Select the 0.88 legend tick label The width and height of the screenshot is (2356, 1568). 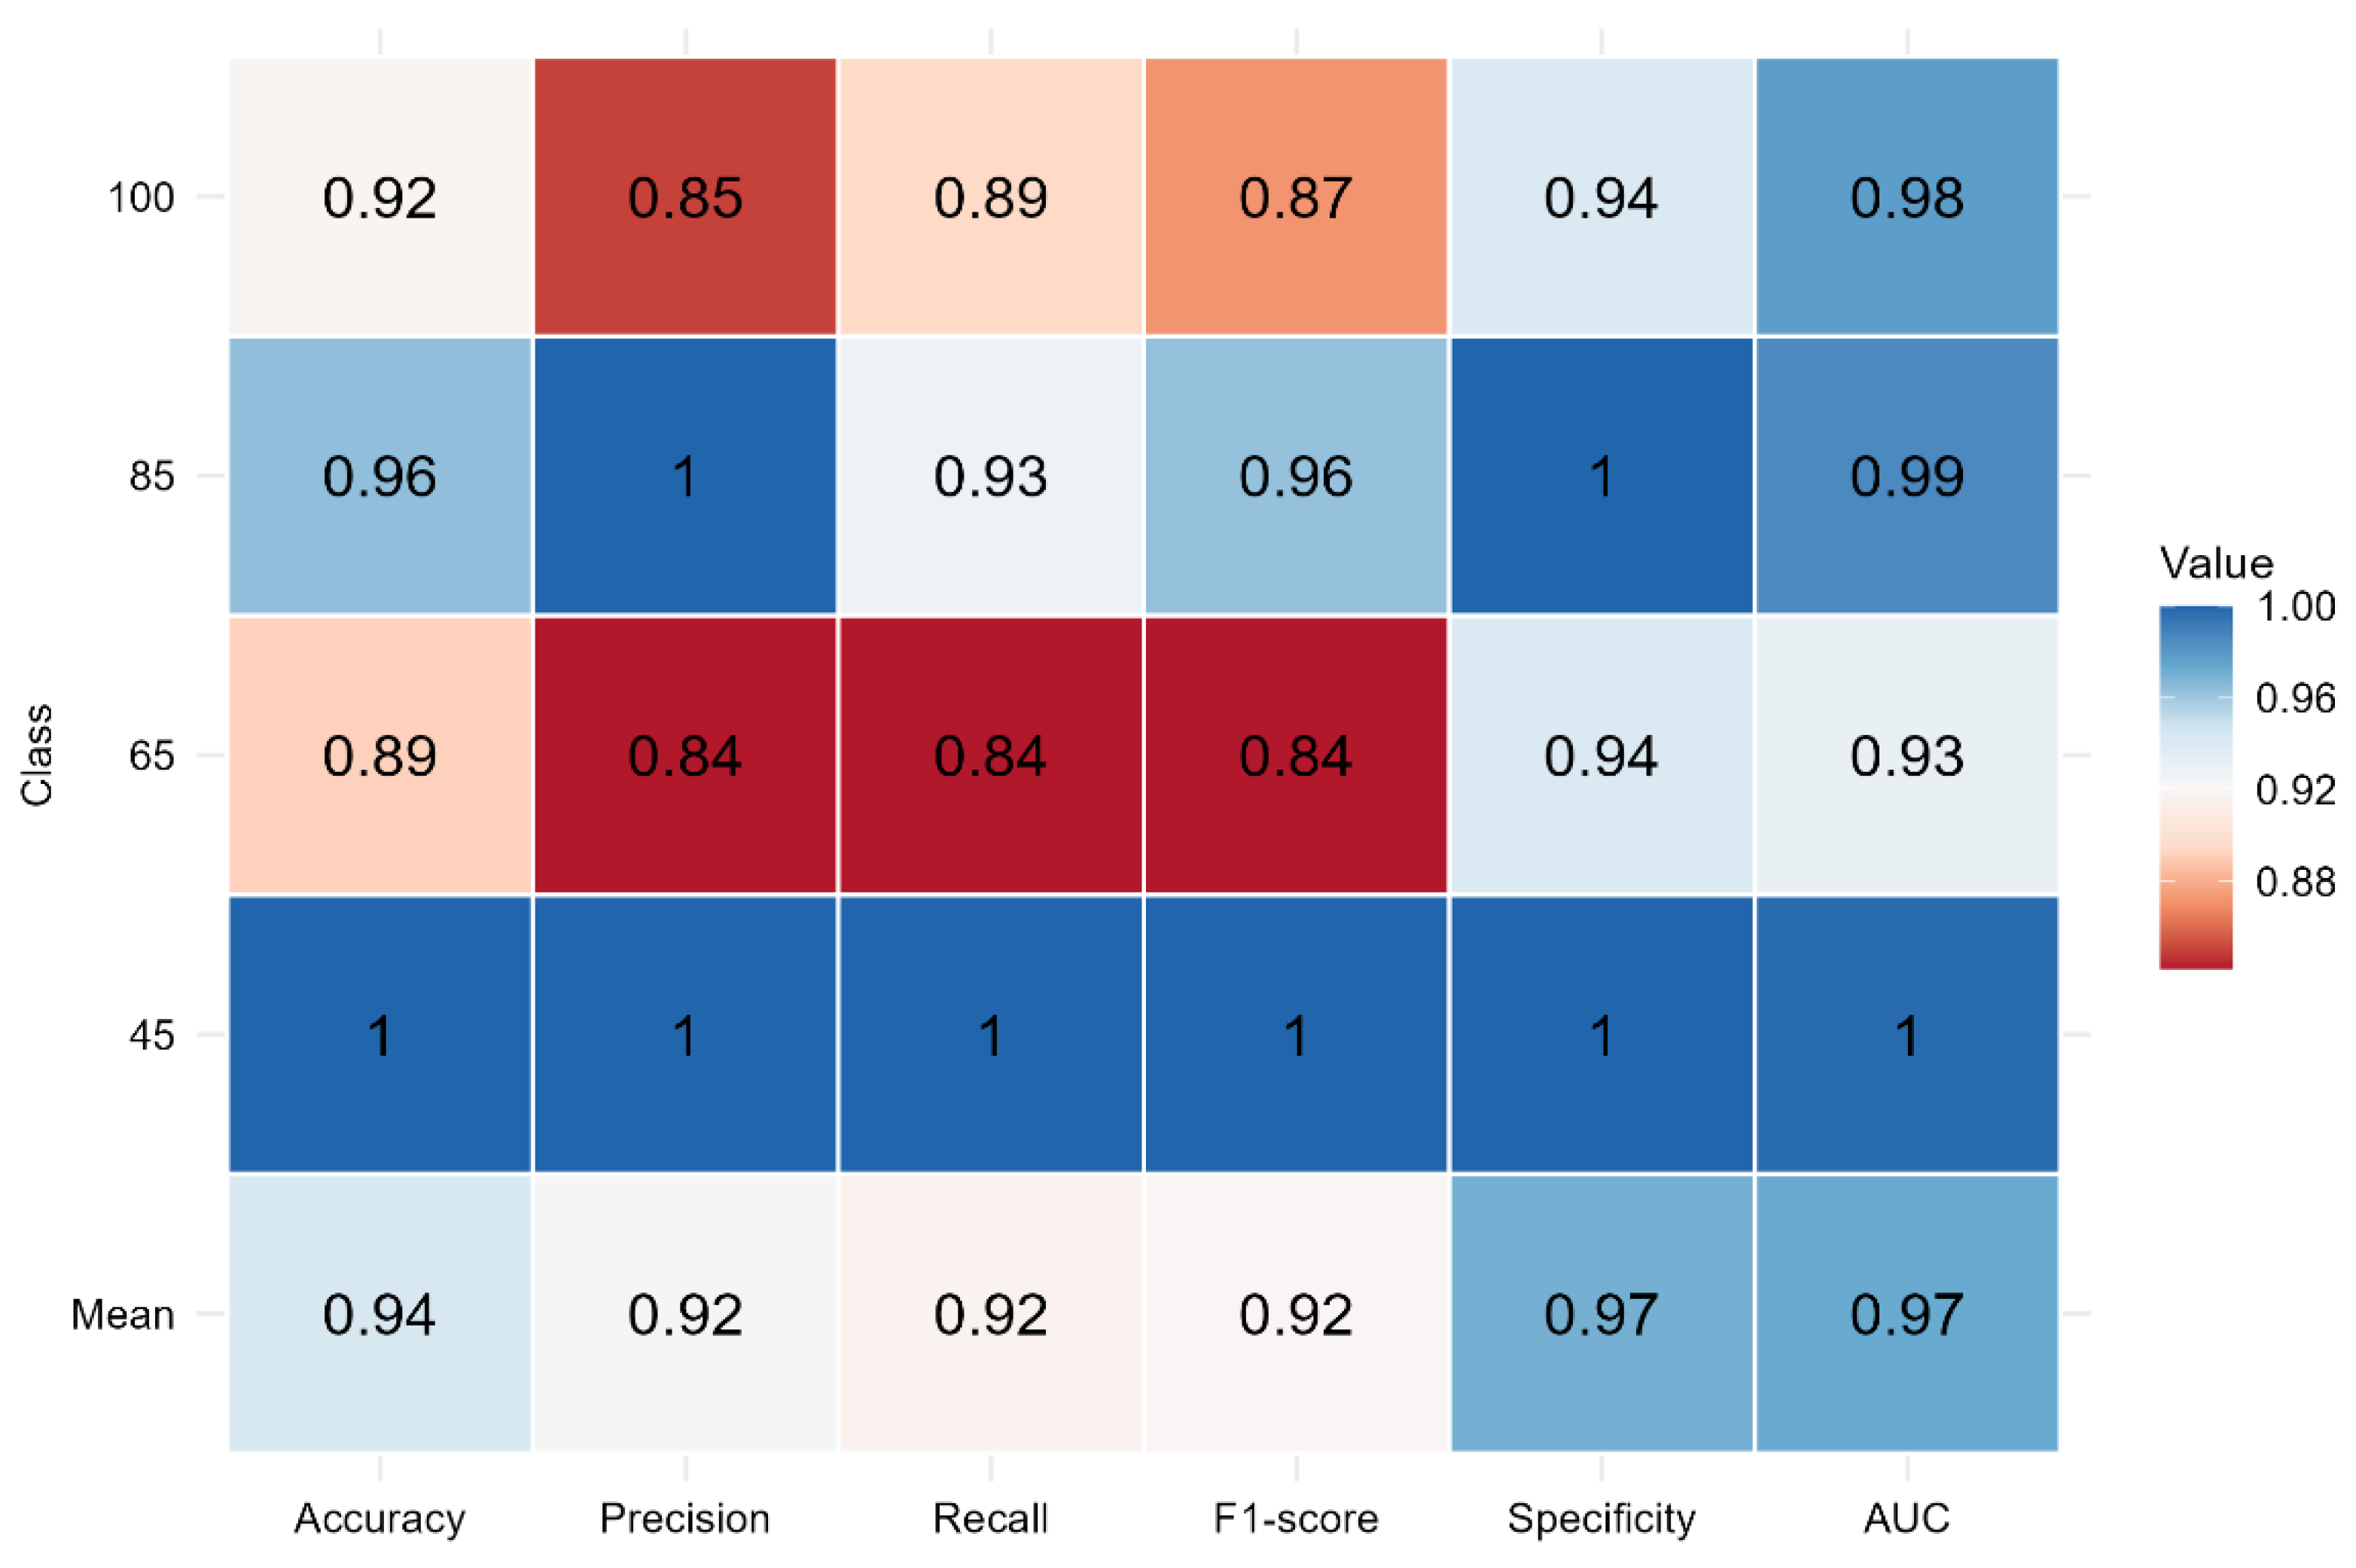coord(2295,882)
